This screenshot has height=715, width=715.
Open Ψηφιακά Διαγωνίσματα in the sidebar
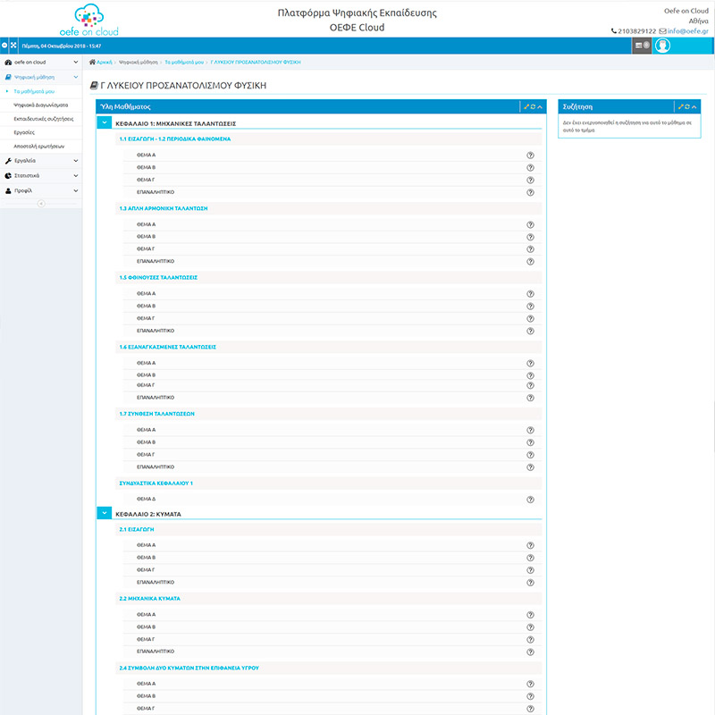[40, 105]
